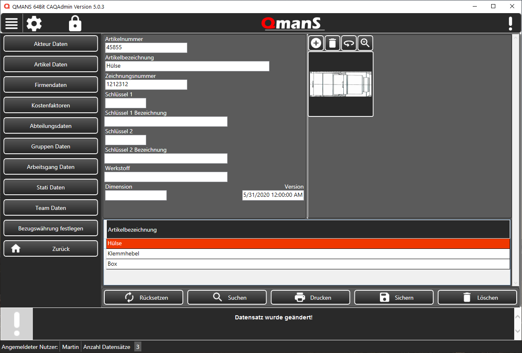
Task: Maximize the QMANS window
Action: (x=493, y=6)
